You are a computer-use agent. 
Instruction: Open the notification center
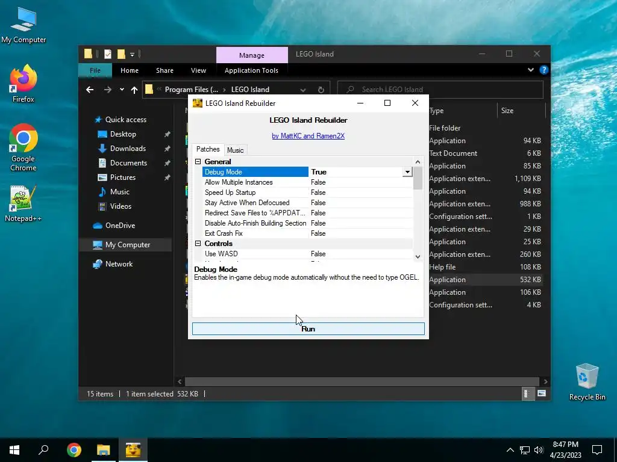click(x=597, y=450)
